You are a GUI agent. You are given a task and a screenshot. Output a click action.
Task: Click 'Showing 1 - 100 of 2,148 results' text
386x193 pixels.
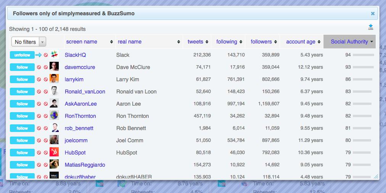(47, 29)
